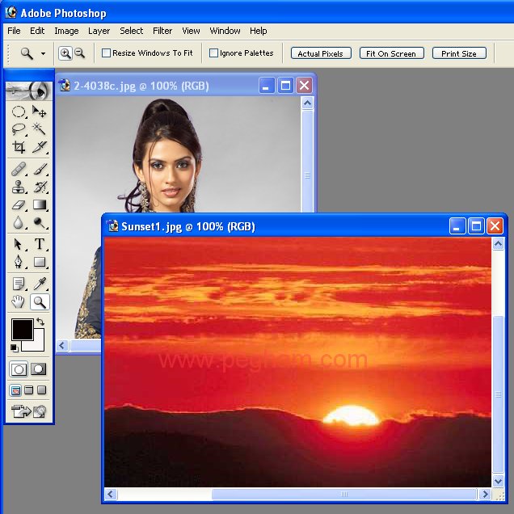Viewport: 514px width, 514px height.
Task: Switch to Quick Mask mode
Action: (x=38, y=369)
